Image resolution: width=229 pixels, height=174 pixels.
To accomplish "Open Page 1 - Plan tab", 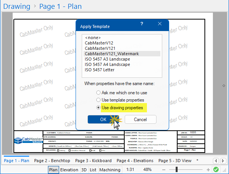I will tap(16, 161).
